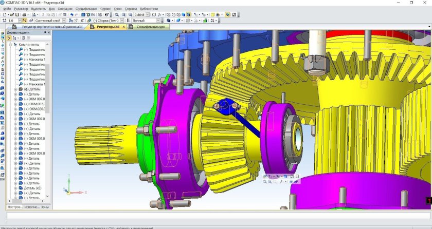Open the Операции menu
The image size is (432, 229).
tap(65, 9)
